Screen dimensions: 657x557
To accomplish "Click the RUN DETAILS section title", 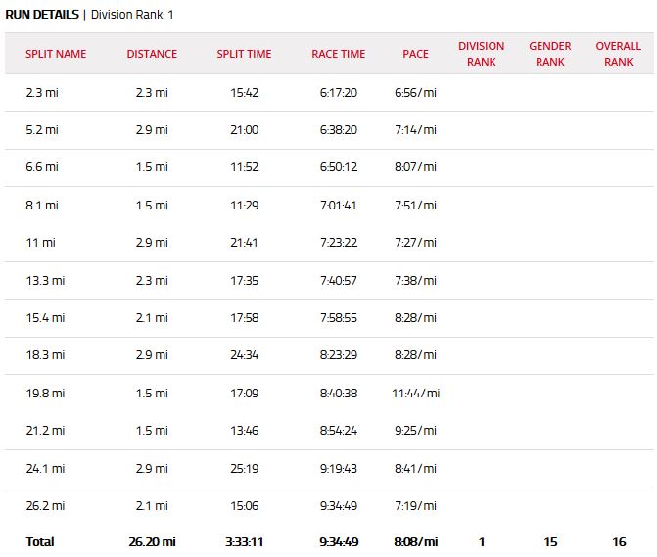I will tap(42, 16).
